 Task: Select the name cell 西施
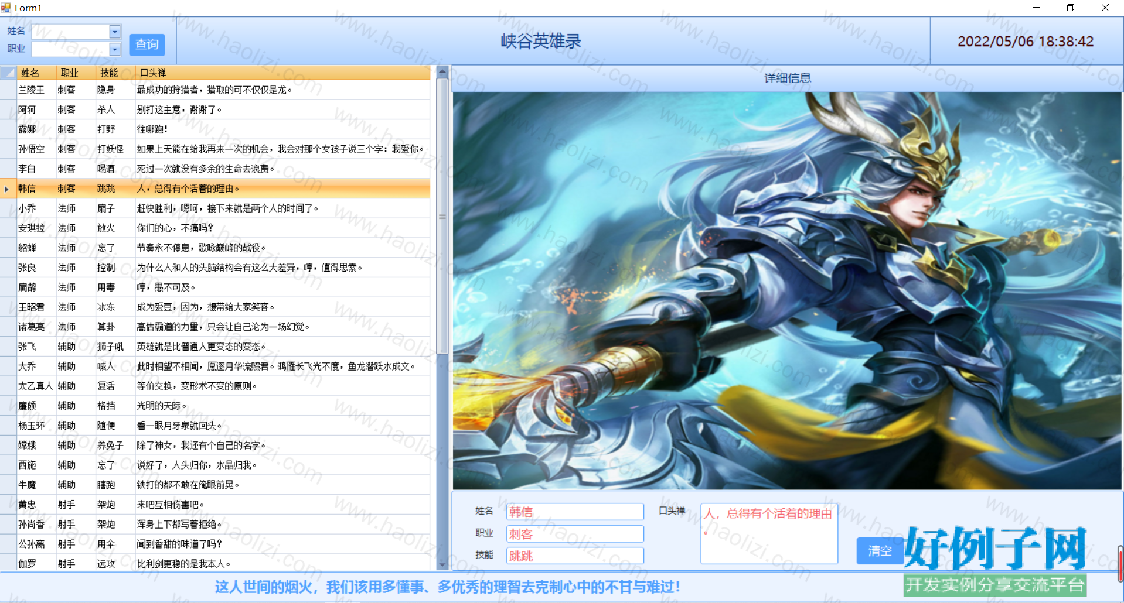pyautogui.click(x=36, y=465)
